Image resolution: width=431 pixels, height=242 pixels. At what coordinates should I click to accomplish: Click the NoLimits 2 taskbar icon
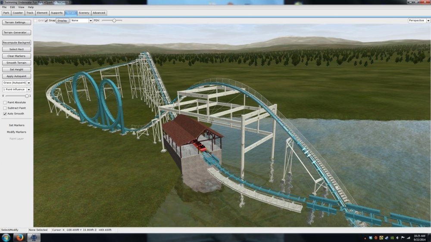tap(34, 238)
